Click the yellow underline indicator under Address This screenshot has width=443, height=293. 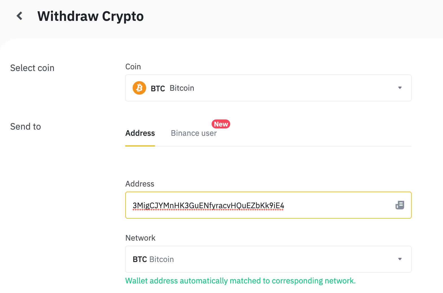pos(140,146)
